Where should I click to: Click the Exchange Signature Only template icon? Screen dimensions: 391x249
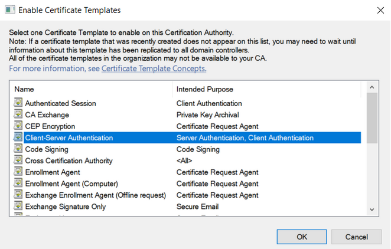(x=18, y=205)
